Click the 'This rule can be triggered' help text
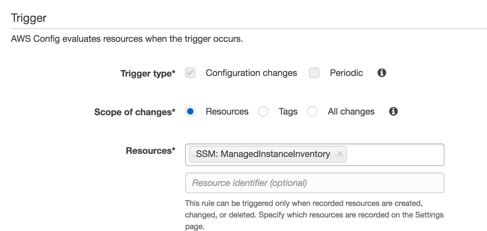Viewport: 487px width, 231px height. 314,215
